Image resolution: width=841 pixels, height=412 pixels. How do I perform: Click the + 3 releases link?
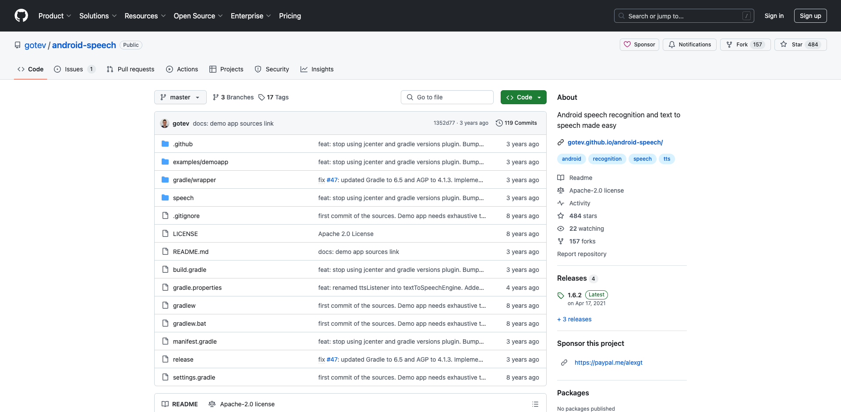pos(574,319)
